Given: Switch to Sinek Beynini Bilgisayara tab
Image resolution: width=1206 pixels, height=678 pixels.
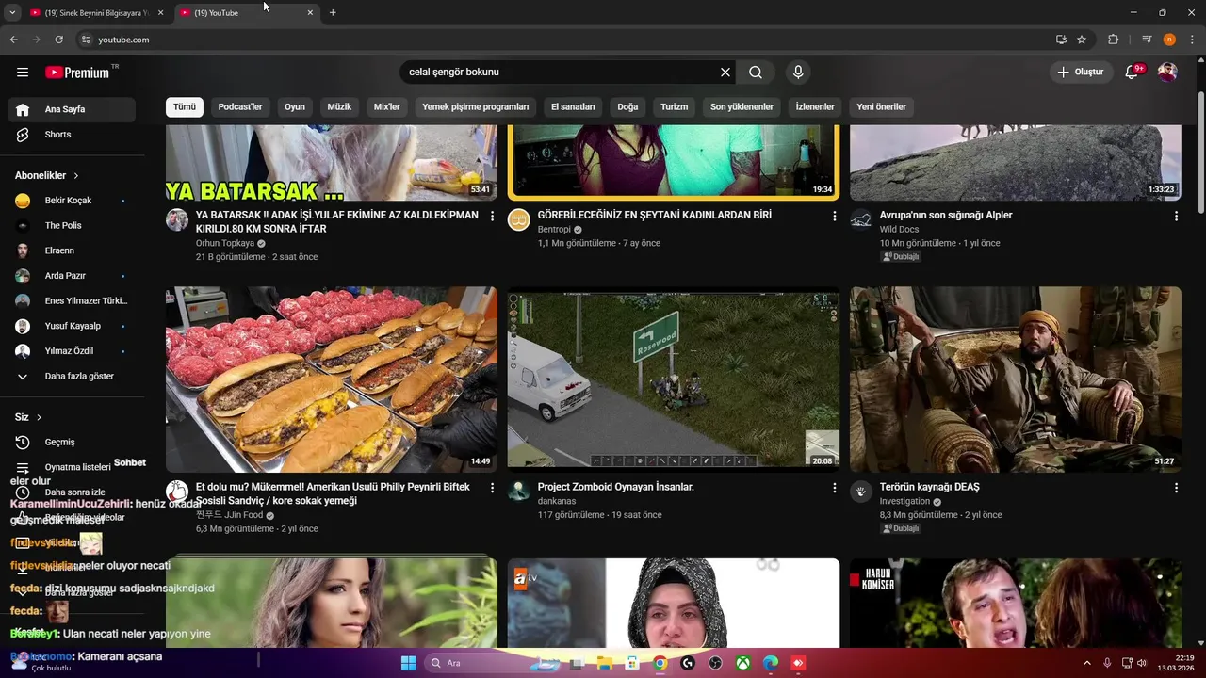Looking at the screenshot, I should (x=98, y=12).
